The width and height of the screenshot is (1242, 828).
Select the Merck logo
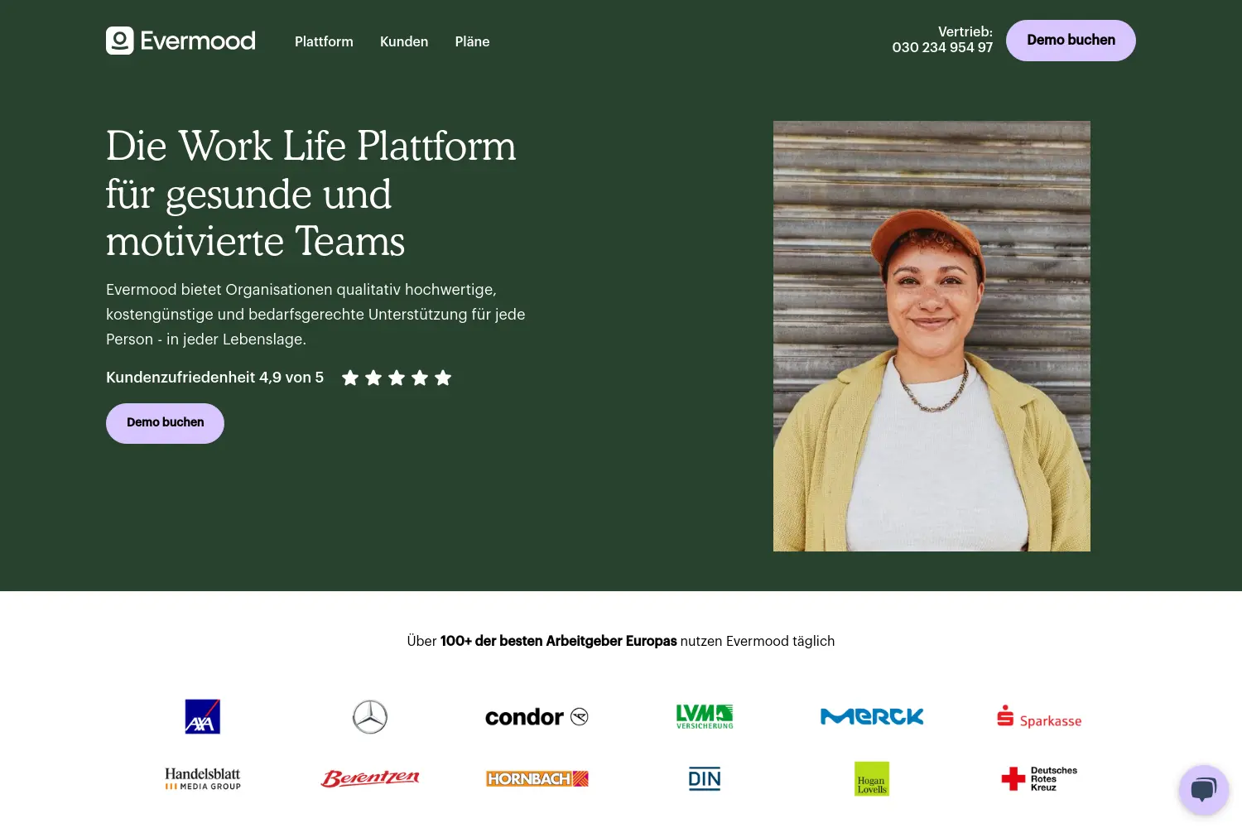pyautogui.click(x=872, y=717)
